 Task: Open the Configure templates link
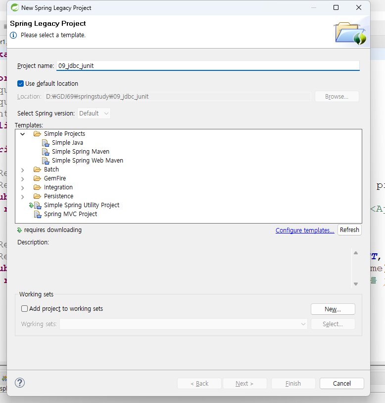point(305,230)
